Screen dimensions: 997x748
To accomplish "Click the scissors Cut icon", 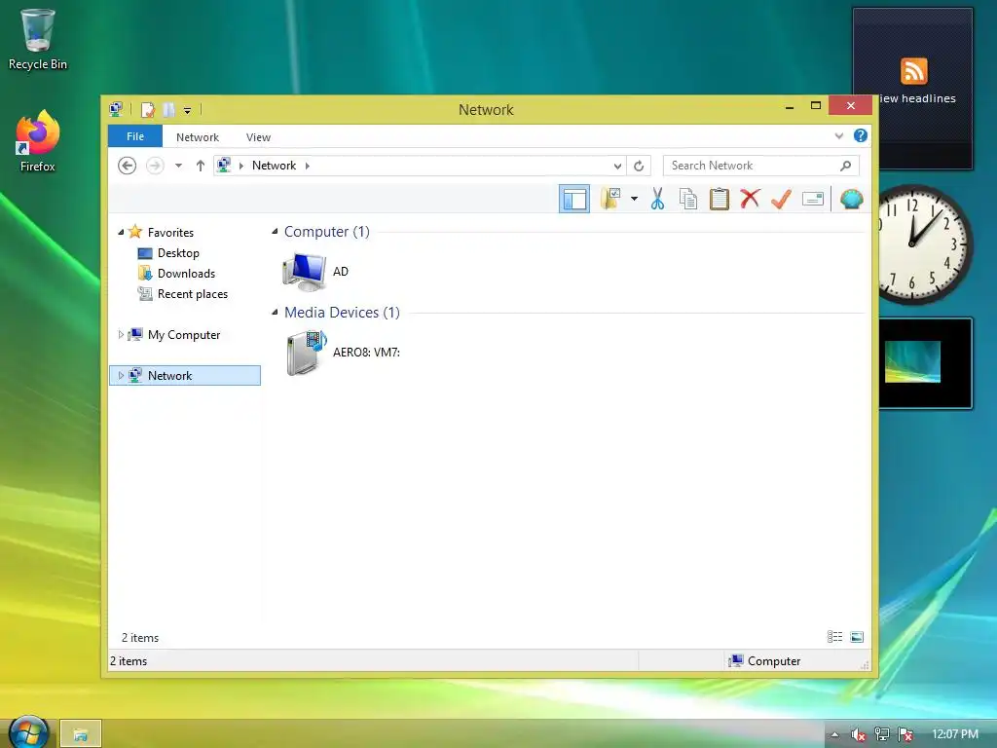I will 657,199.
